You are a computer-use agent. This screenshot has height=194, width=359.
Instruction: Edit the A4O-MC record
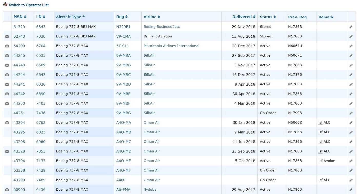tap(351, 142)
